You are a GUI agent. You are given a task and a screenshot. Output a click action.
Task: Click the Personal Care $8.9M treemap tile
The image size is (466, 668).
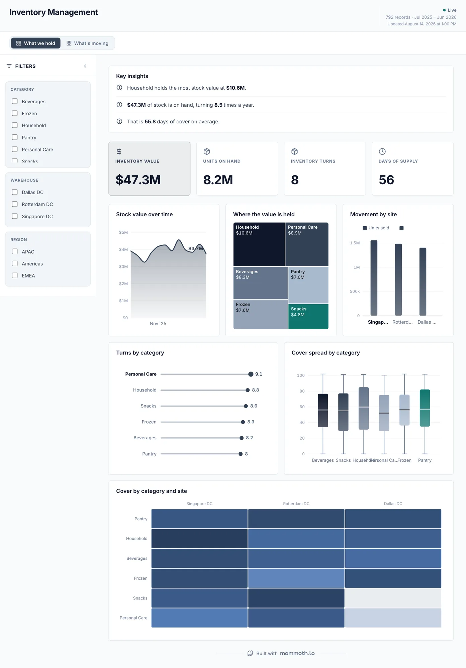[307, 244]
